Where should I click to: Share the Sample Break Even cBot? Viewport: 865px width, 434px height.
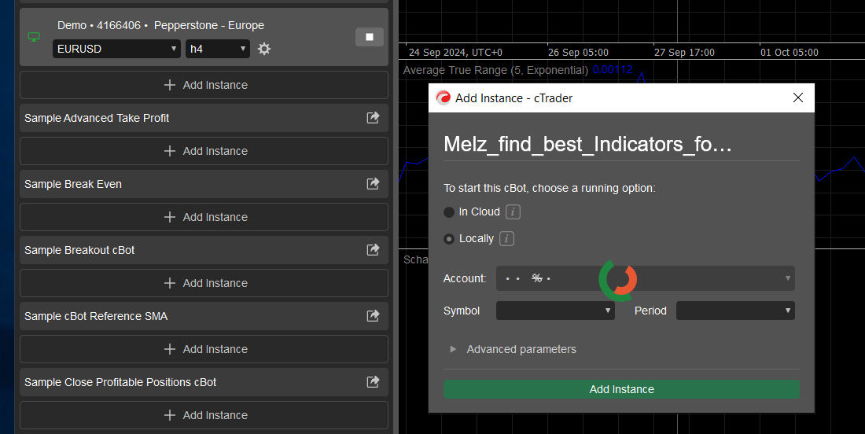pos(373,184)
